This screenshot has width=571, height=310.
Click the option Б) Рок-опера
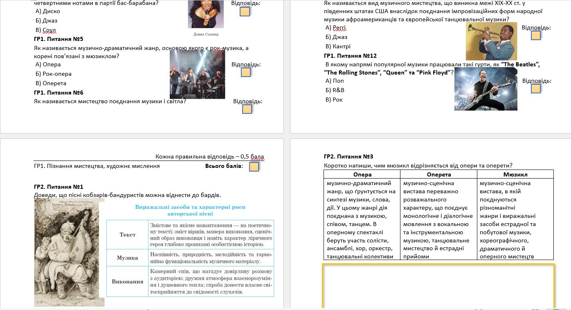(54, 74)
